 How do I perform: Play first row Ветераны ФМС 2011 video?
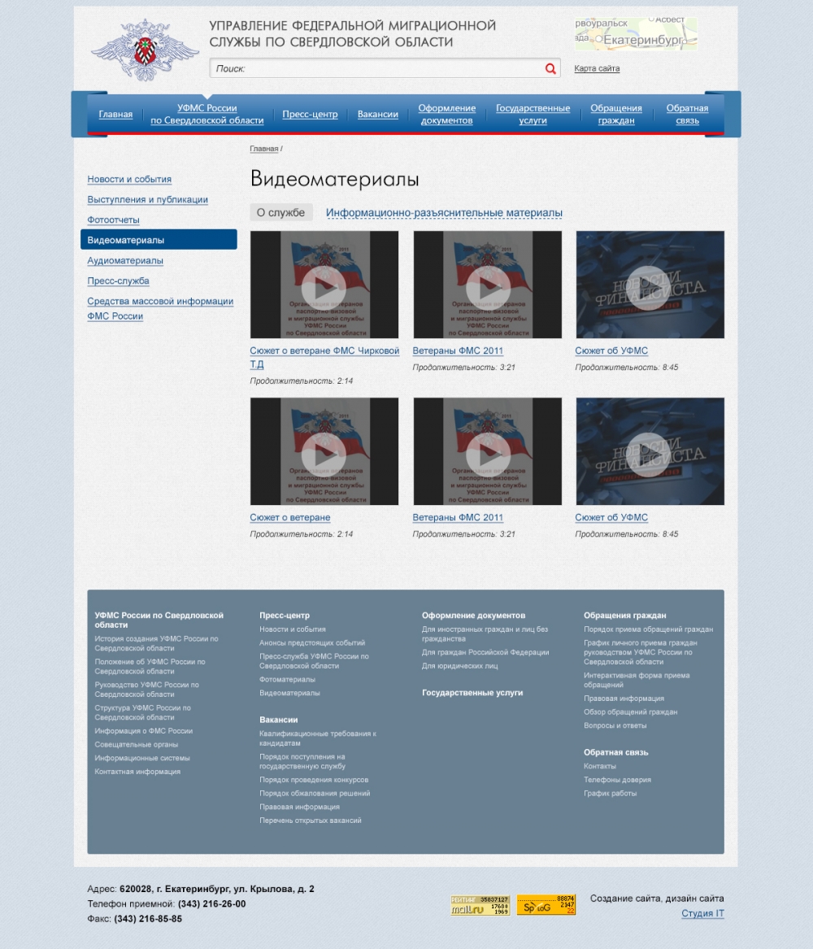(x=488, y=285)
